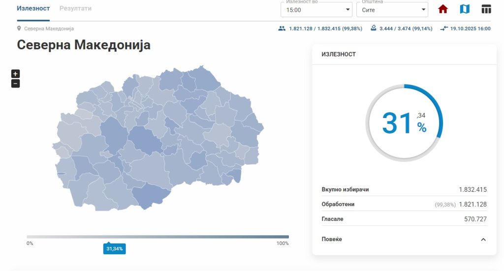Screen dimensions: 504x271
Task: Click the Северна Македонија breadcrumb link
Action: click(49, 29)
